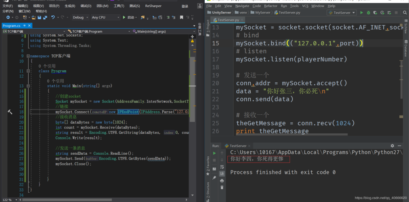
Task: Open the Any CPU platform dropdown
Action: point(105,17)
